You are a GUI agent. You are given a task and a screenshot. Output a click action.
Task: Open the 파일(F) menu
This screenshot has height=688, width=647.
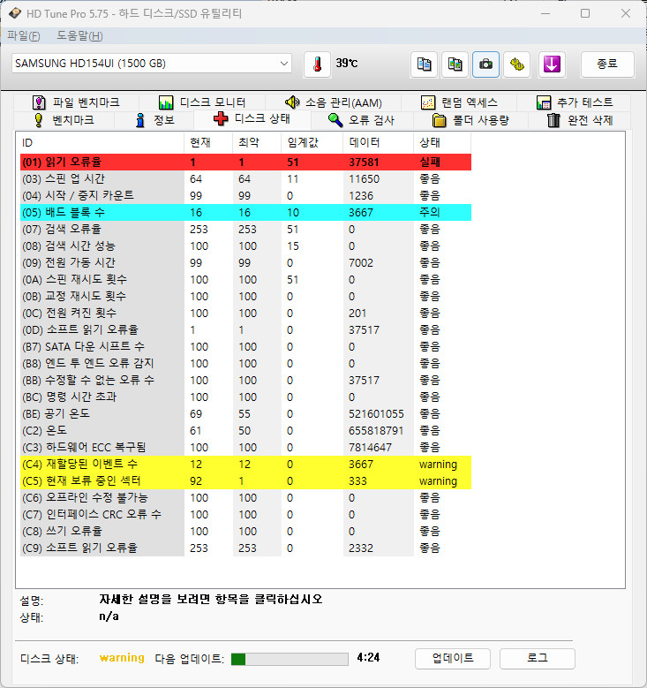pos(24,36)
